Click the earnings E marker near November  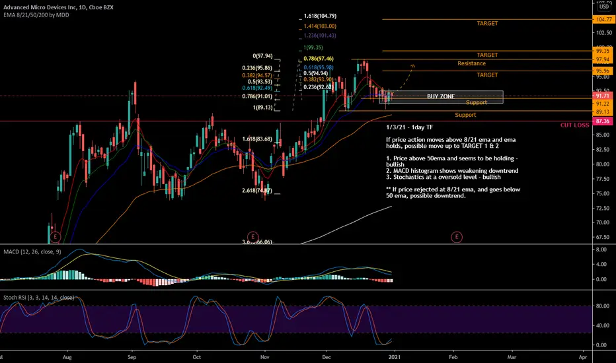(x=252, y=236)
